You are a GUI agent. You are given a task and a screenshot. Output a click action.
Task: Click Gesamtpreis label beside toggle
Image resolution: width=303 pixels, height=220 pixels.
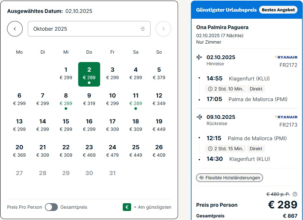74,207
